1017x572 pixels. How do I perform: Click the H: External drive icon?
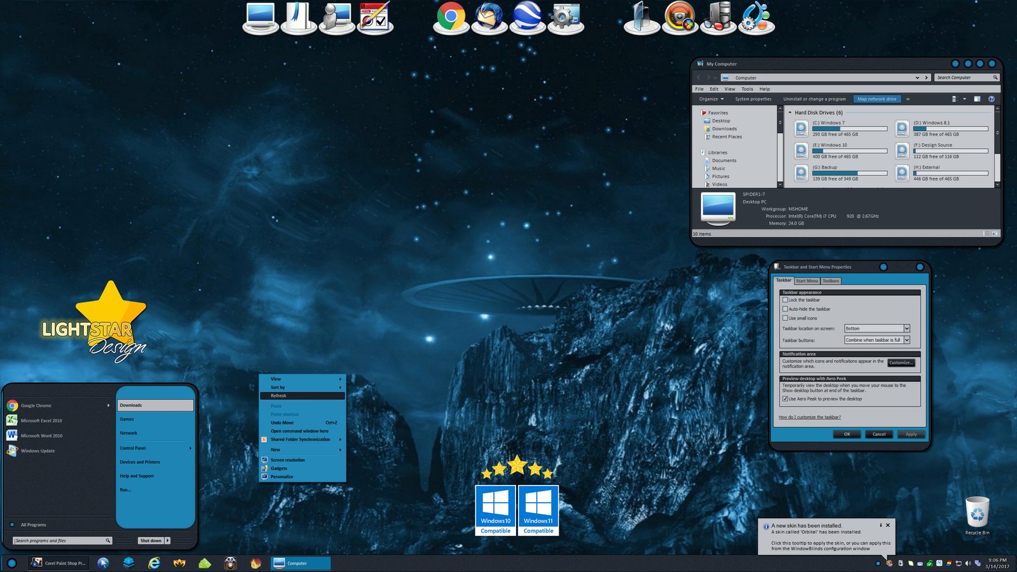coord(903,174)
